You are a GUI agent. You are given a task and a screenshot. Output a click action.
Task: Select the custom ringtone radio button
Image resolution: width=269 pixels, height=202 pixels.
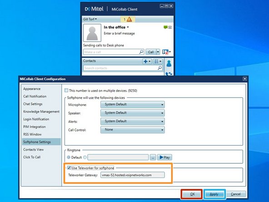[85, 157]
